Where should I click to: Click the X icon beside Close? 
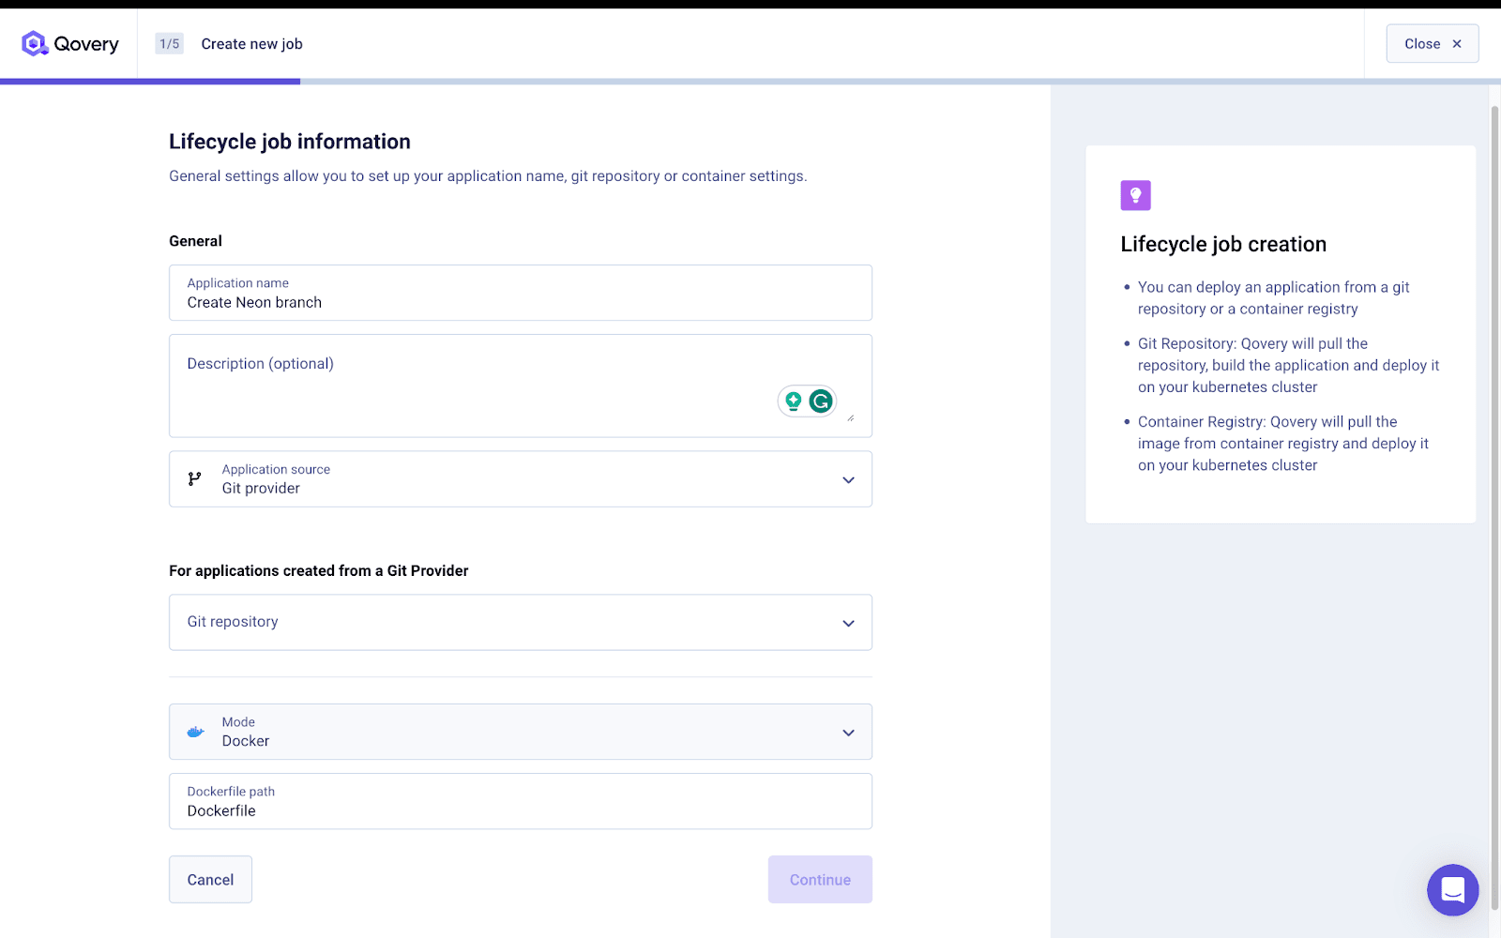pyautogui.click(x=1457, y=44)
